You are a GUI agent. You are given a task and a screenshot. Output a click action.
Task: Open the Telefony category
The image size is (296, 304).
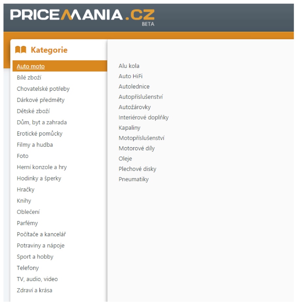[x=28, y=268]
